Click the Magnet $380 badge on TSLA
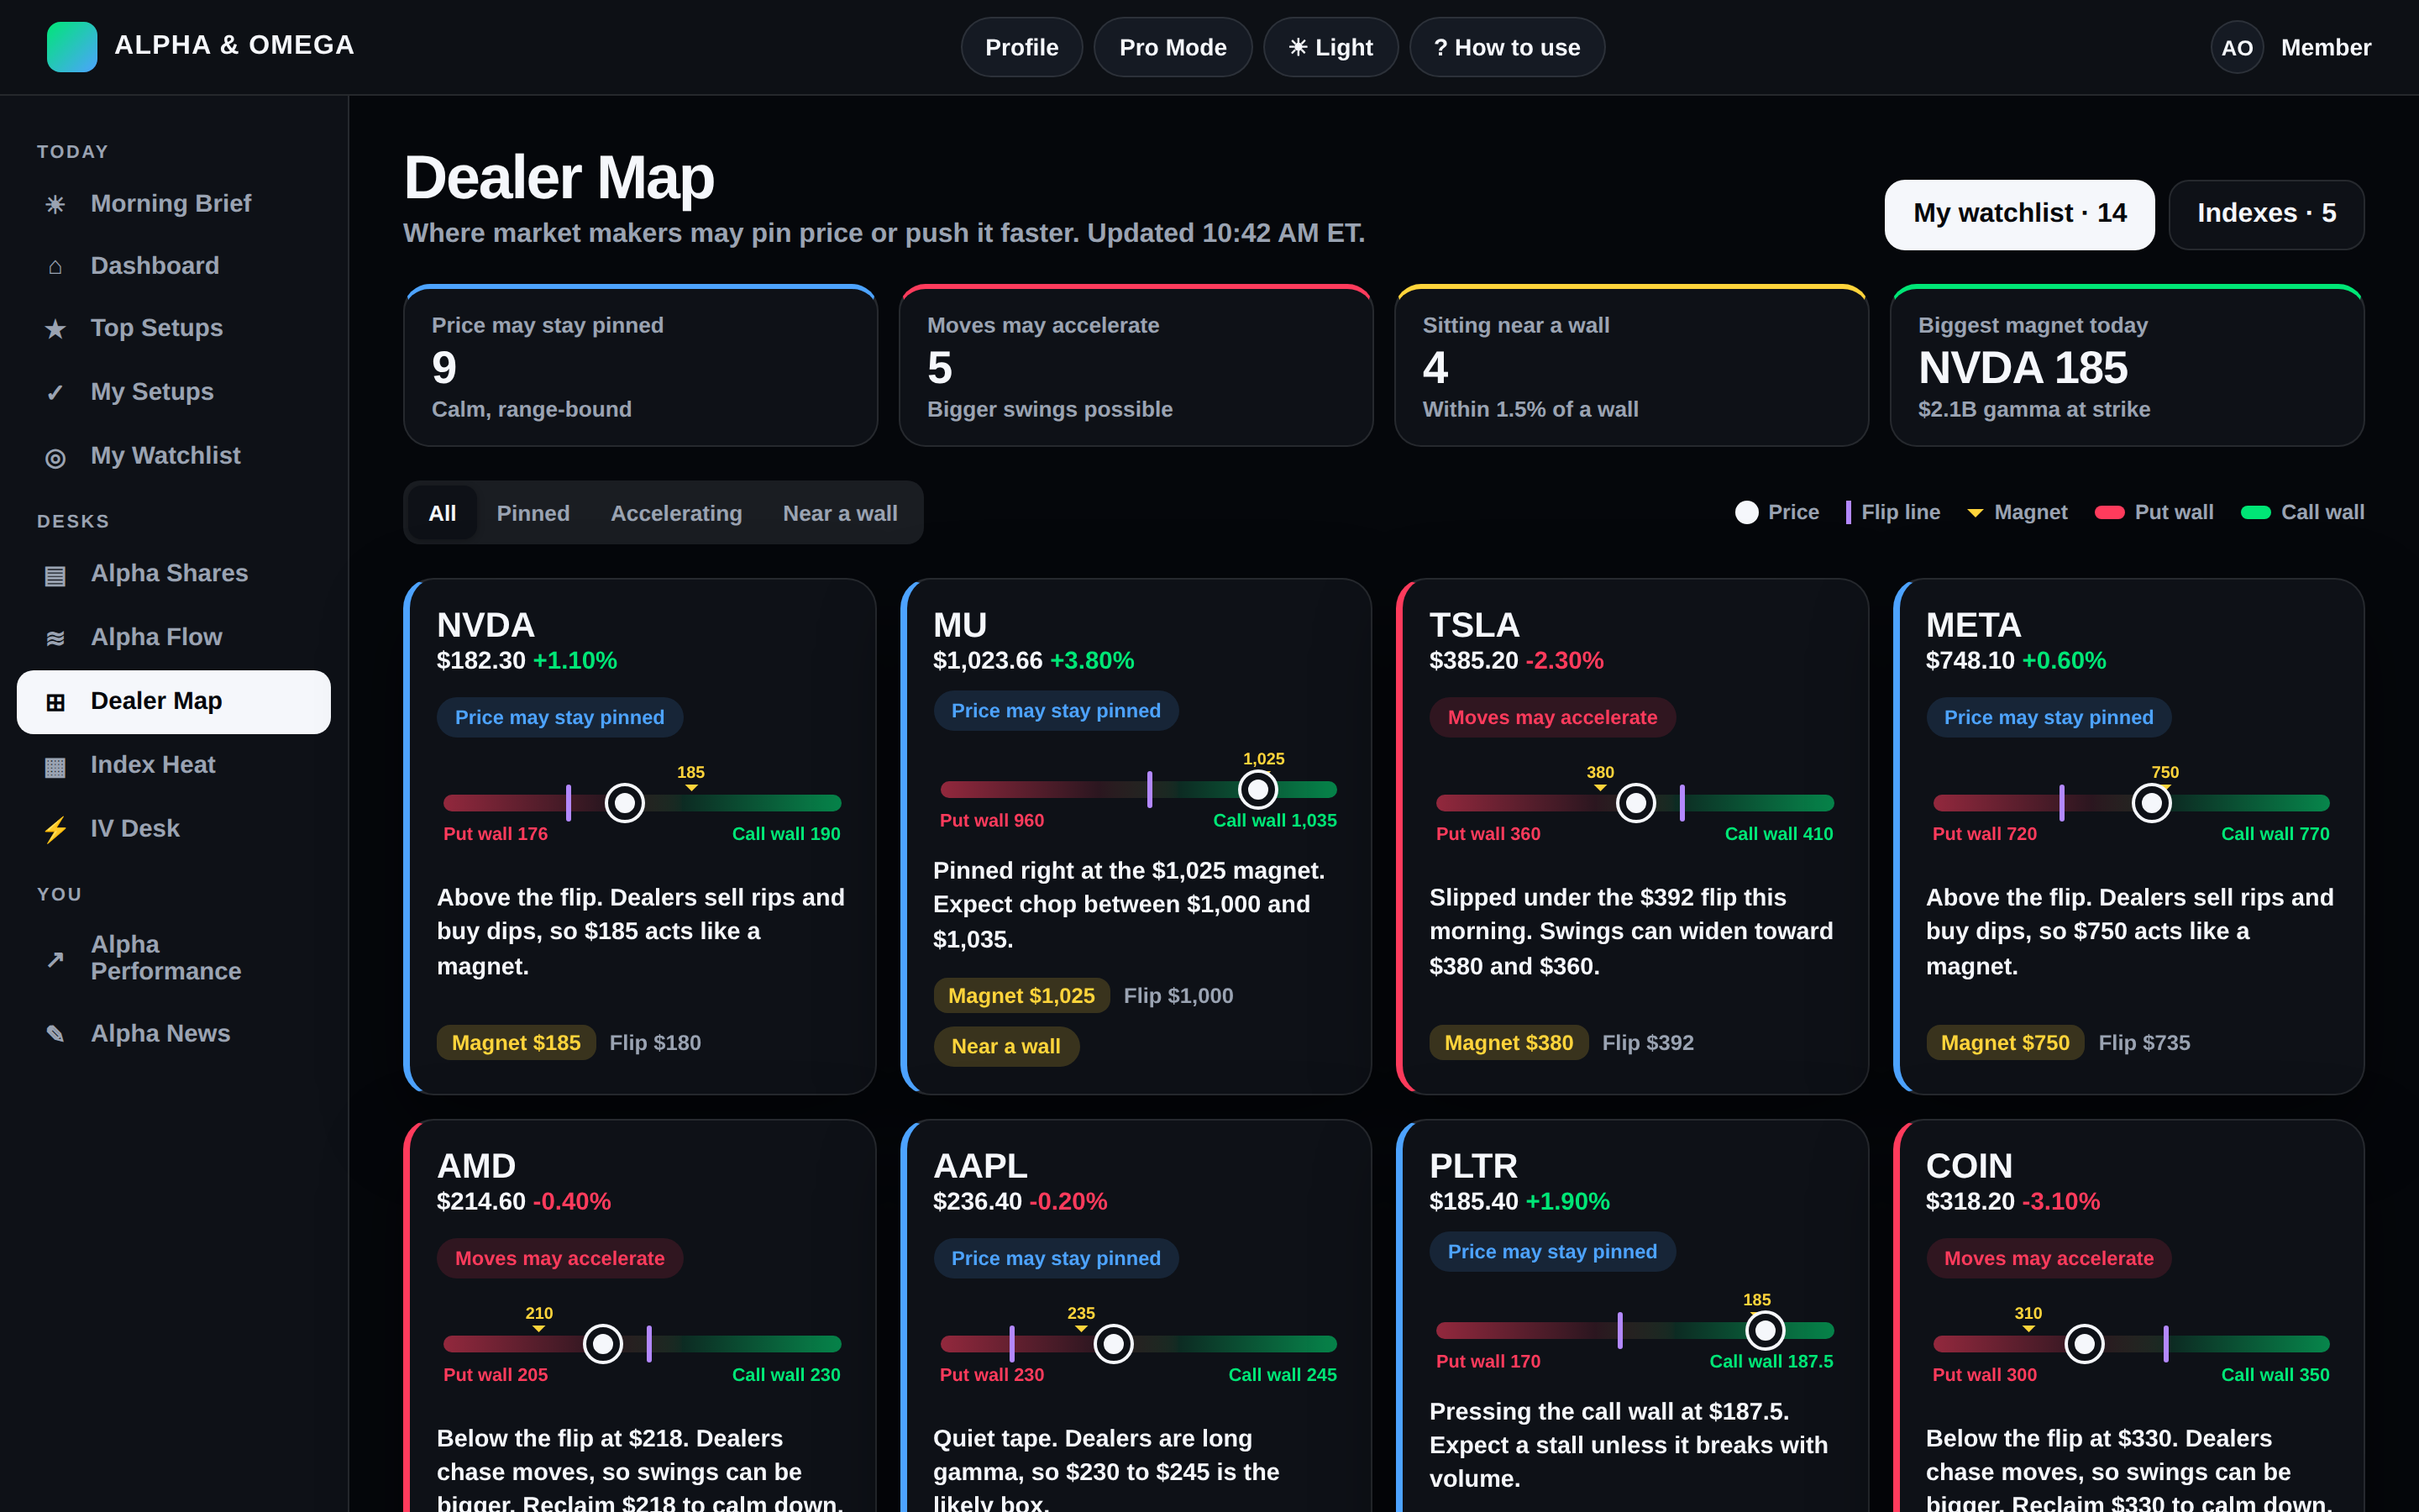The image size is (2419, 1512). [1509, 1042]
